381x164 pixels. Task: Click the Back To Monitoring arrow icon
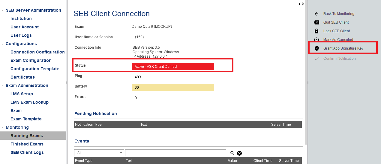point(316,14)
